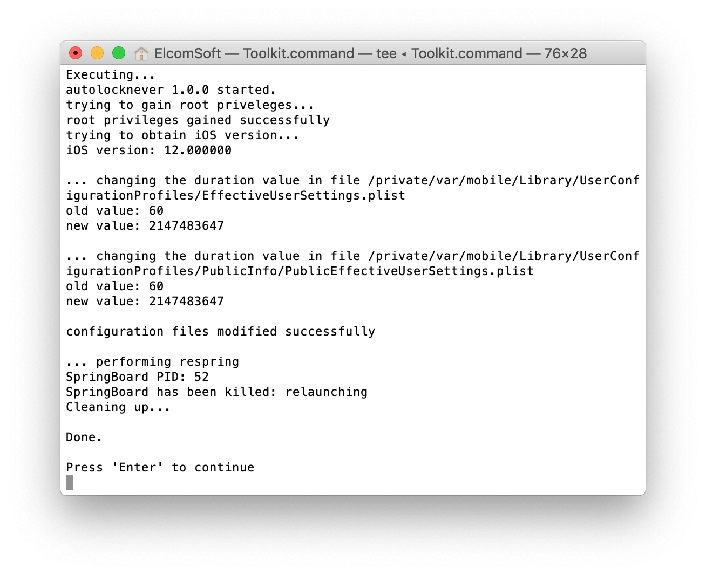Click the 'Done.' output line
This screenshot has width=706, height=575.
(x=84, y=437)
